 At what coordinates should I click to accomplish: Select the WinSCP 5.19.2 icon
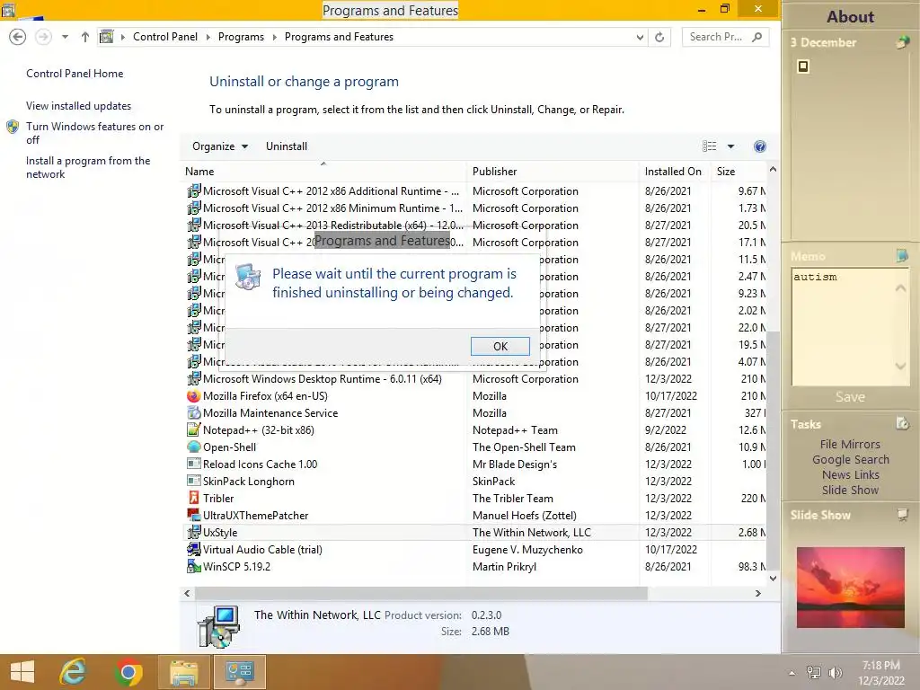click(x=194, y=566)
